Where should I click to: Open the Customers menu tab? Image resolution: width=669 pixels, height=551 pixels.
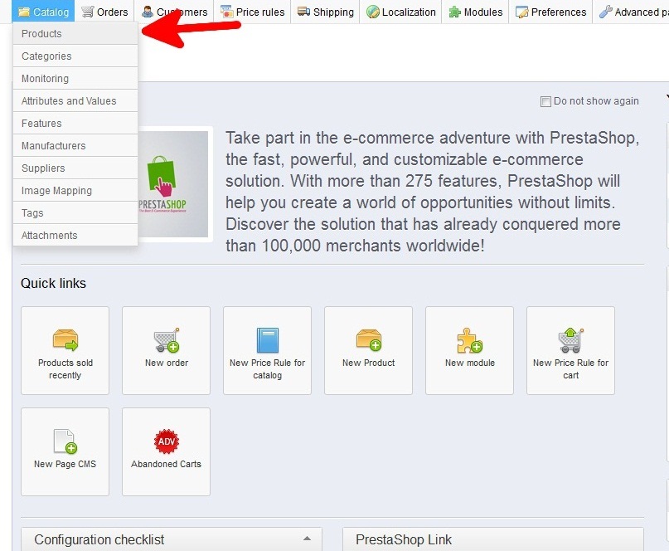coord(174,12)
